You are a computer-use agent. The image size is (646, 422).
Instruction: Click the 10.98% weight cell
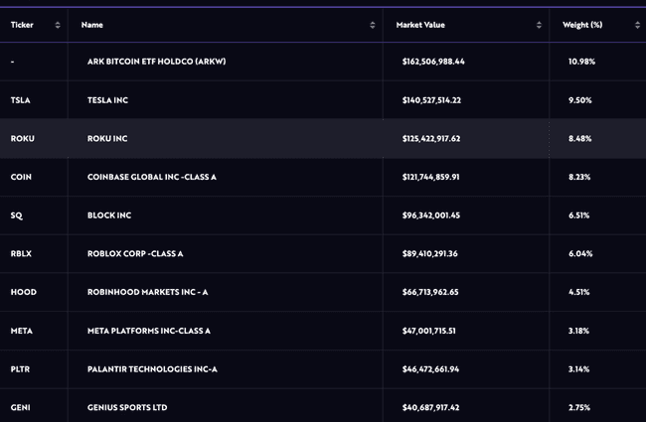pyautogui.click(x=581, y=62)
